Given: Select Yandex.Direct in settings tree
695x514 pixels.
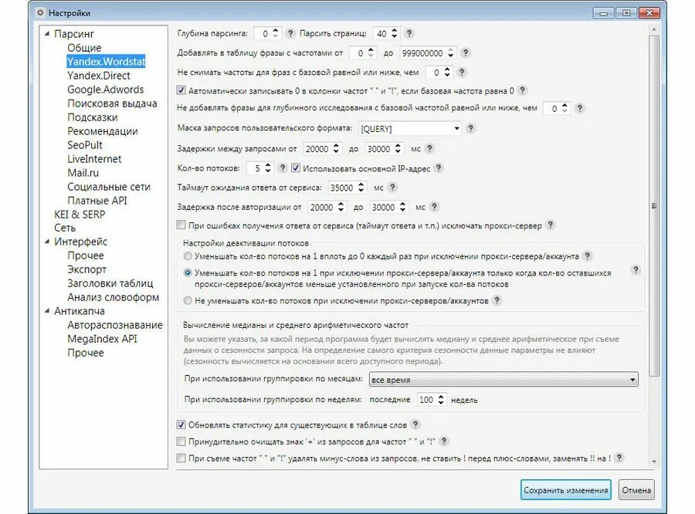Looking at the screenshot, I should point(99,76).
